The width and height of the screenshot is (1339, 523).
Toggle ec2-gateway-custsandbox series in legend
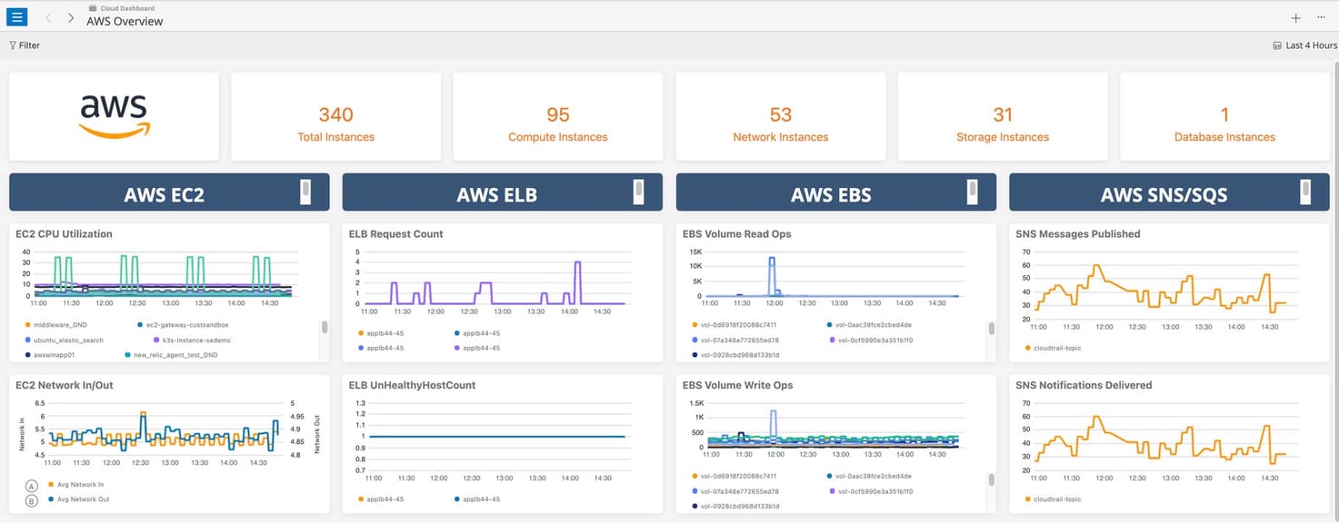[x=182, y=324]
